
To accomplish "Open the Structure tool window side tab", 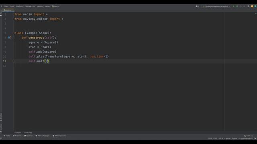I will pos(1,117).
